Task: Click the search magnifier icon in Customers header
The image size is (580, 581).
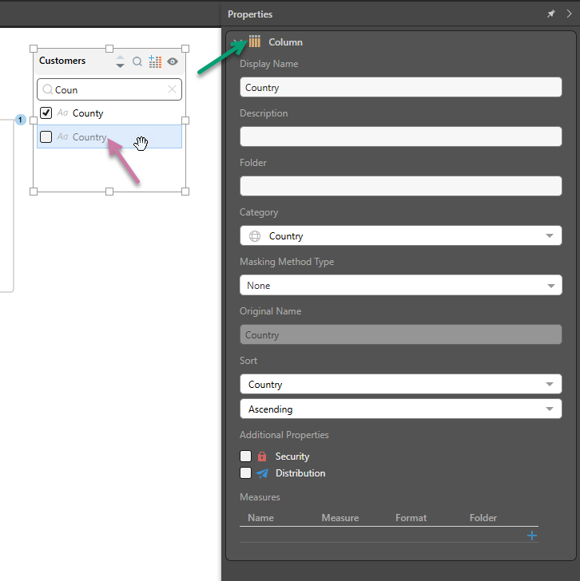Action: coord(137,61)
